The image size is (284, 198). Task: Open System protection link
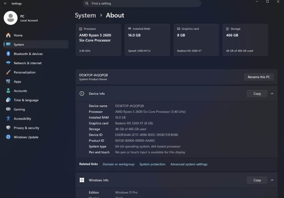(152, 164)
